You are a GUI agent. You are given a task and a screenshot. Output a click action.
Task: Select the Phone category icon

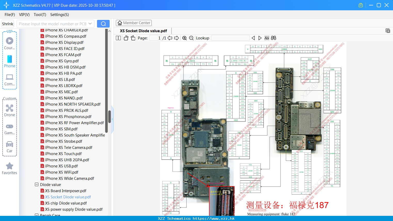coord(10,59)
